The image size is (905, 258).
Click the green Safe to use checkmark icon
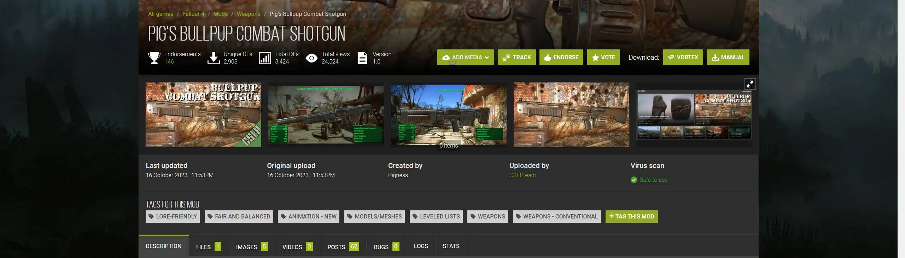[x=634, y=180]
